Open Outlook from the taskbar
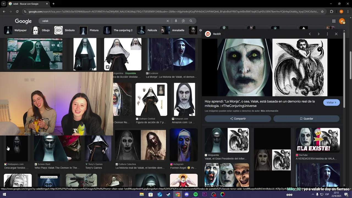The height and width of the screenshot is (198, 352). pyautogui.click(x=160, y=194)
